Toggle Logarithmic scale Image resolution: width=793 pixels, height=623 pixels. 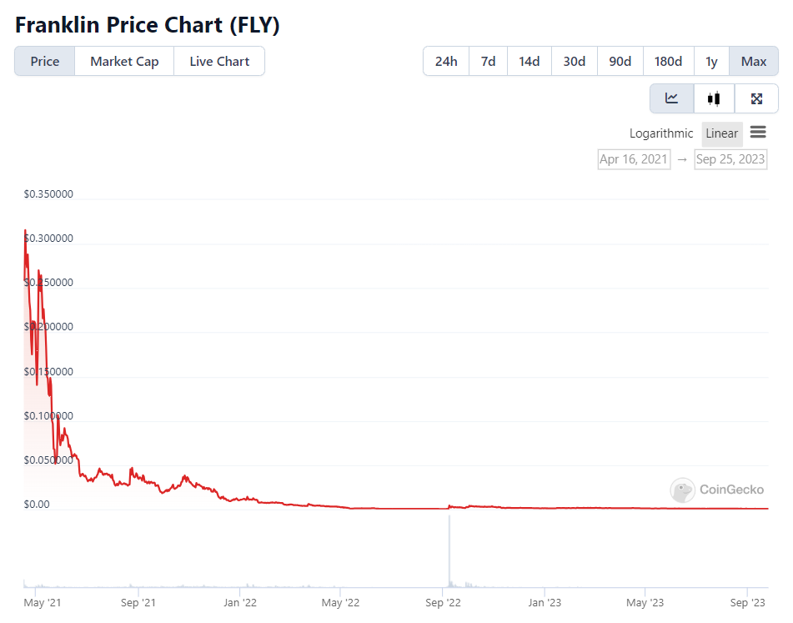click(x=661, y=133)
